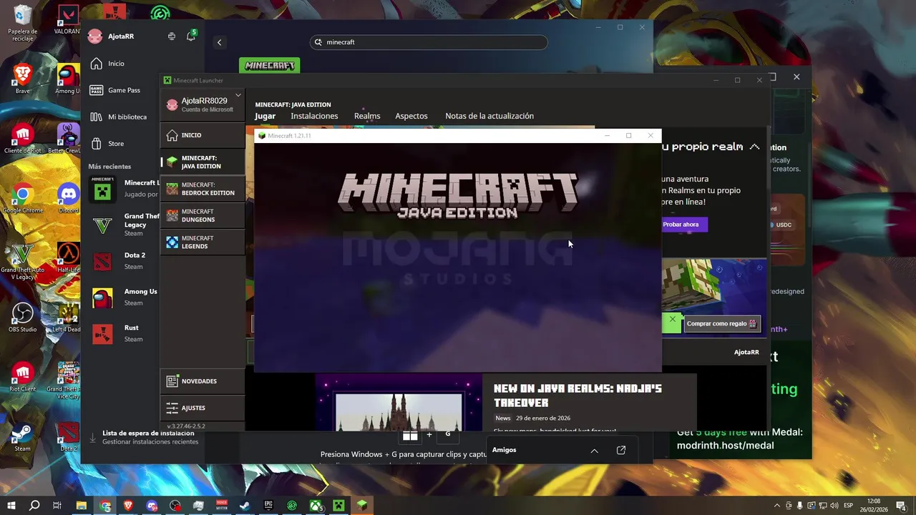Screen dimensions: 916x515
Task: Switch to the Jugar tab
Action: tap(265, 116)
